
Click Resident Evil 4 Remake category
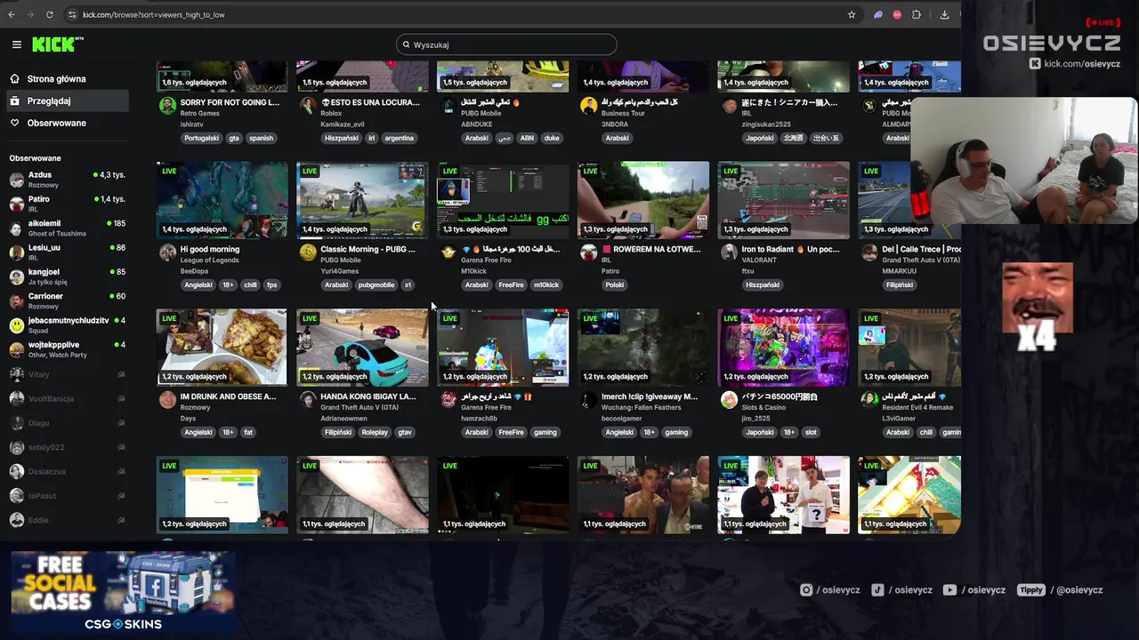point(917,407)
